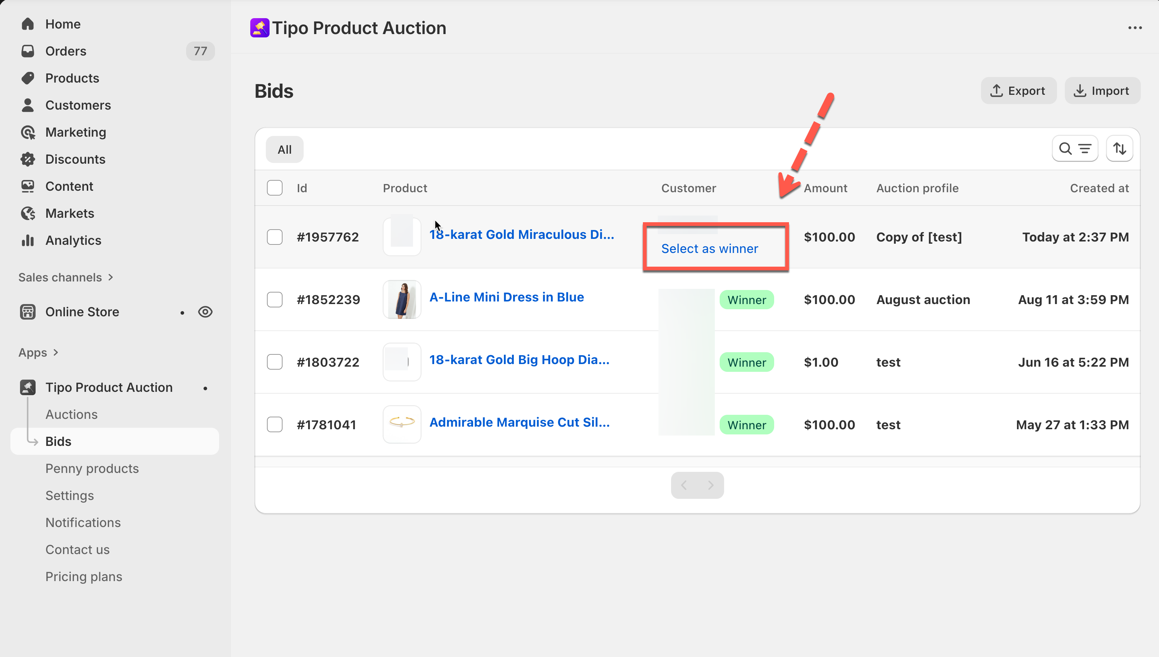Export the bids list
1159x657 pixels.
coord(1018,91)
